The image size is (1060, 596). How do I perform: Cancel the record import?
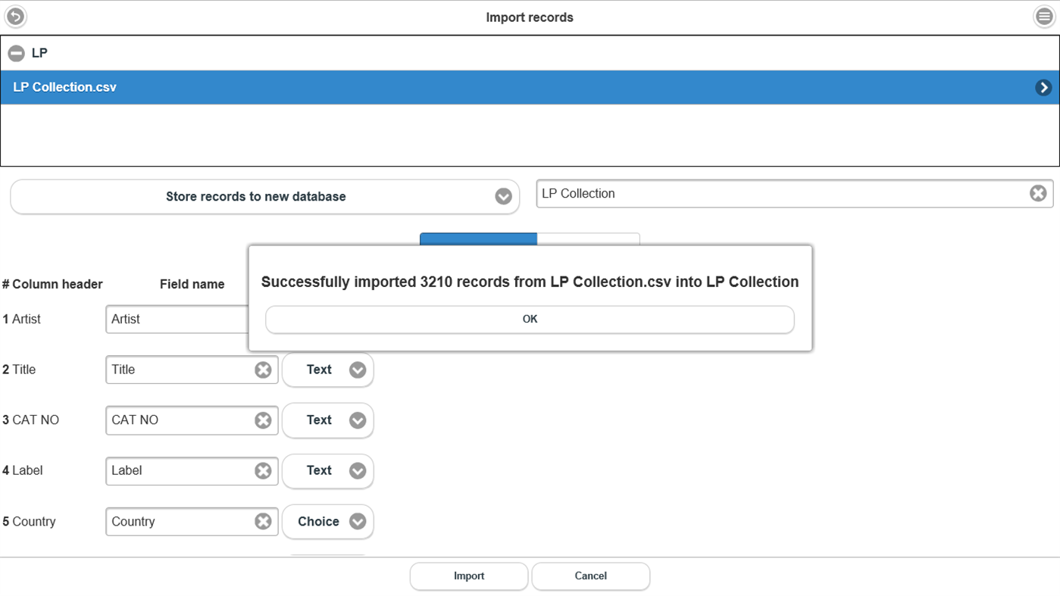click(590, 576)
